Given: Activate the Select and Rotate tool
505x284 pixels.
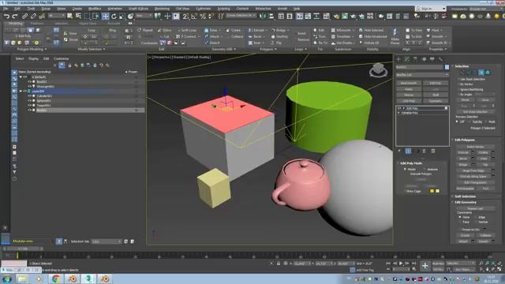Looking at the screenshot, I should (x=114, y=16).
